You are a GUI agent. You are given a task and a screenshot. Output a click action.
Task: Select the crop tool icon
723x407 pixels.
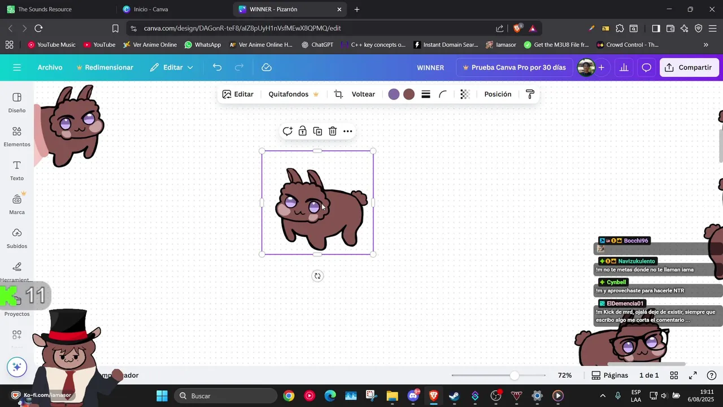click(338, 94)
